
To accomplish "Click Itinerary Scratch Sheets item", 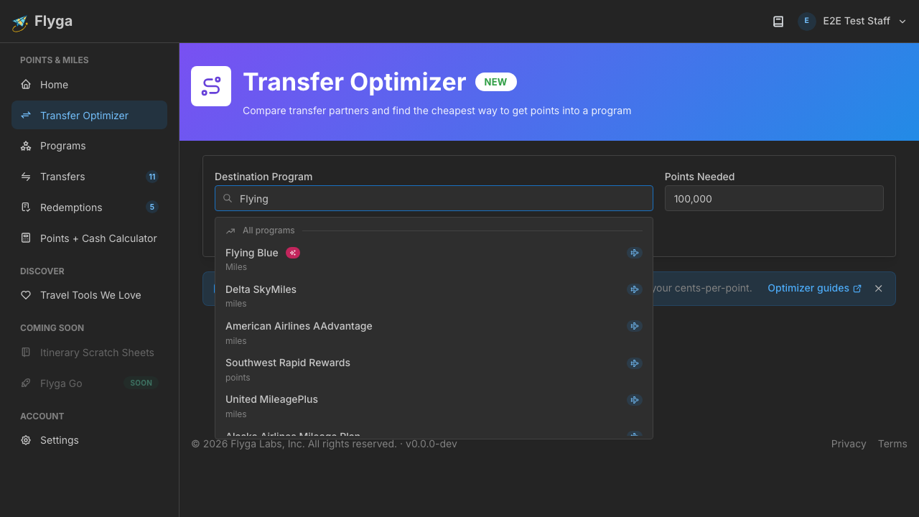I will (89, 353).
